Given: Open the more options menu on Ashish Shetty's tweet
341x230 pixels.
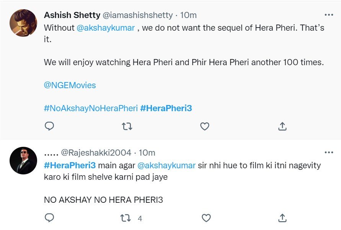Looking at the screenshot, I should pyautogui.click(x=328, y=14).
